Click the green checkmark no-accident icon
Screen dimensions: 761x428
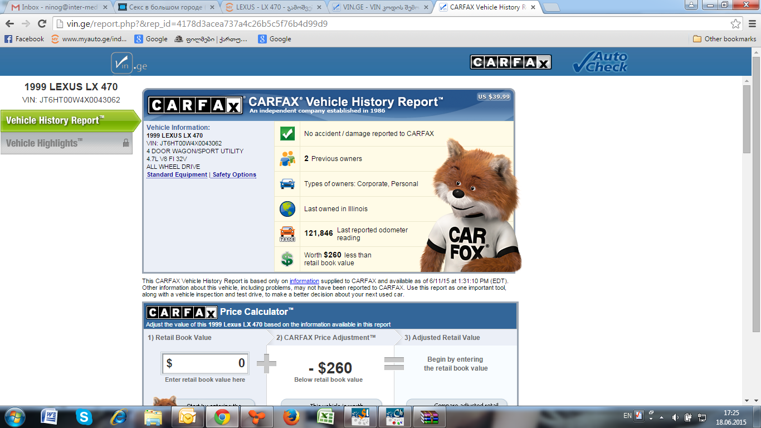(287, 134)
